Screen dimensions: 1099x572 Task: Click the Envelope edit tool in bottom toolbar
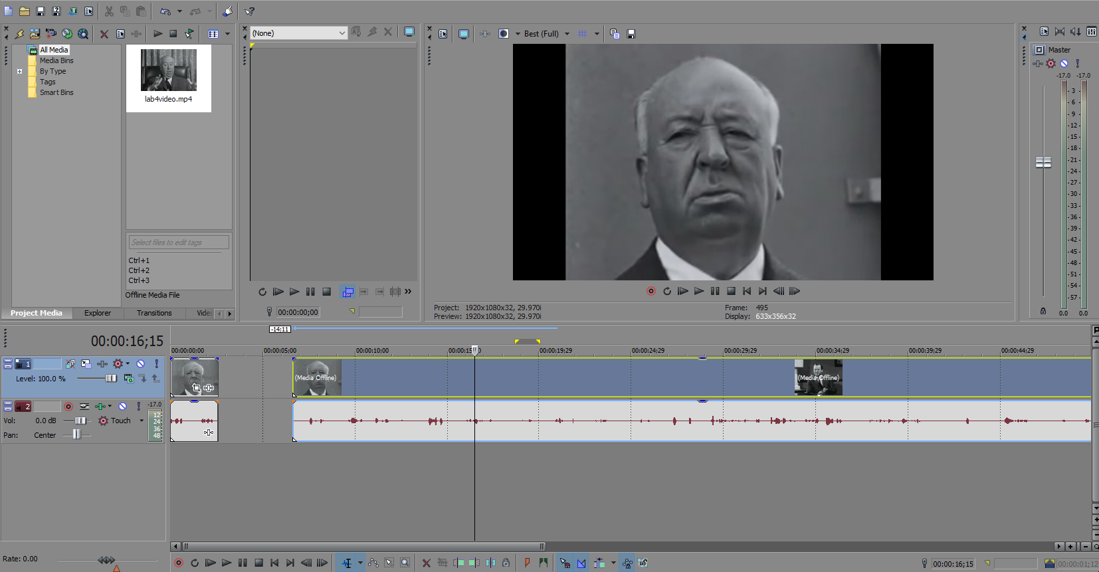click(x=373, y=563)
